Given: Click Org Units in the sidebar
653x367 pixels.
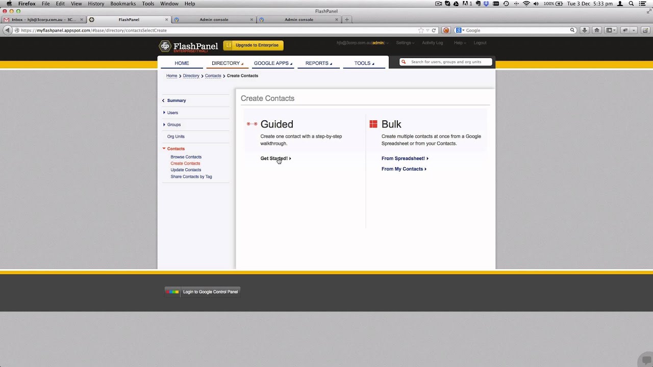Looking at the screenshot, I should coord(175,137).
